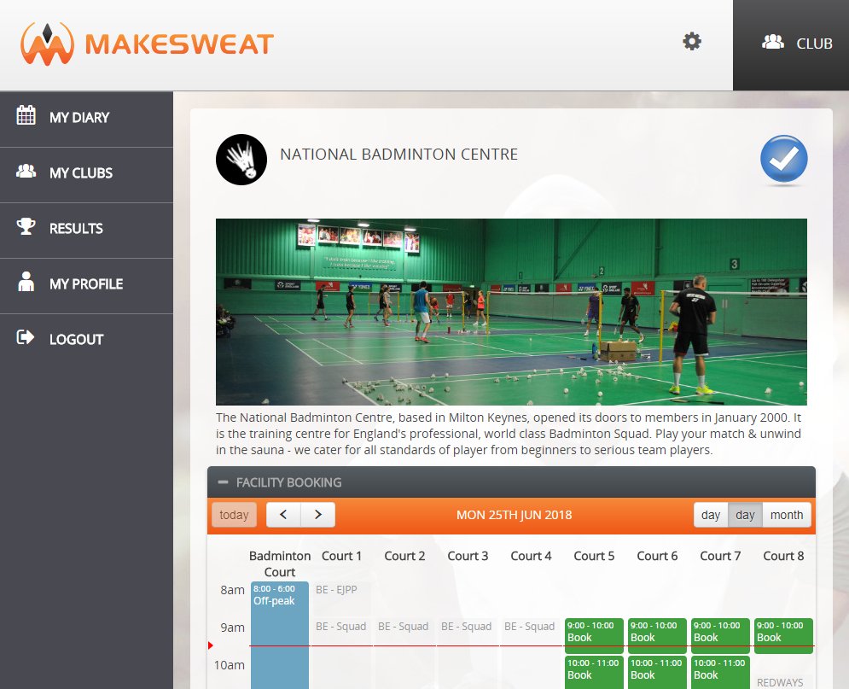The width and height of the screenshot is (849, 689).
Task: Click the badminton hall photo
Action: click(511, 312)
